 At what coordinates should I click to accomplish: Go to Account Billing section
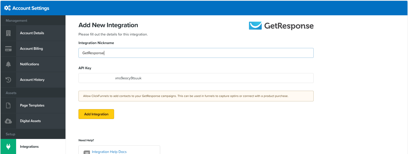pyautogui.click(x=31, y=48)
